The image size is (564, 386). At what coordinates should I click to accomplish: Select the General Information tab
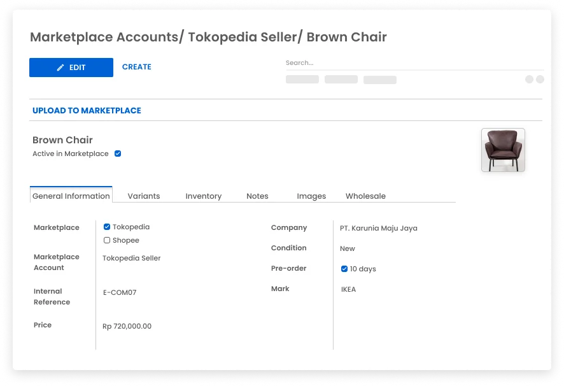71,196
